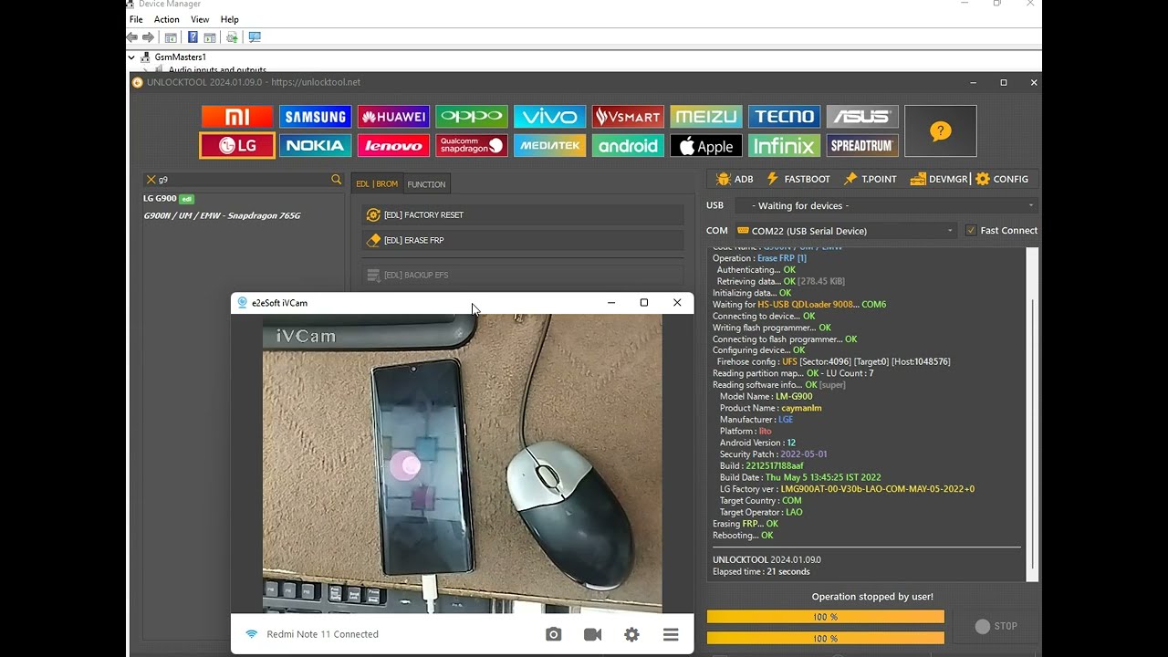Viewport: 1168px width, 657px height.
Task: Click Device Manager help toolbar icon
Action: pyautogui.click(x=193, y=37)
